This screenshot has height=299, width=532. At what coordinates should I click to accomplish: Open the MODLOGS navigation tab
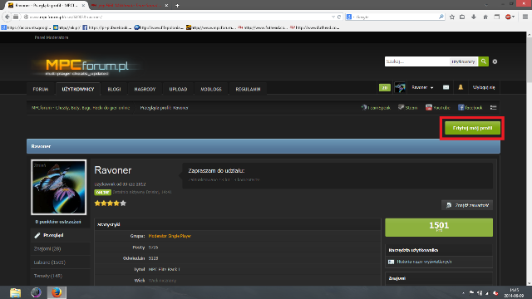point(211,89)
